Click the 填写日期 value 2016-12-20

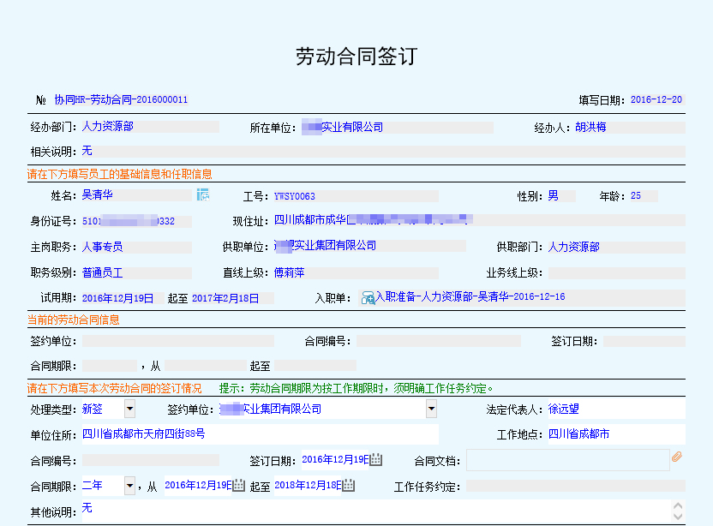pos(656,99)
